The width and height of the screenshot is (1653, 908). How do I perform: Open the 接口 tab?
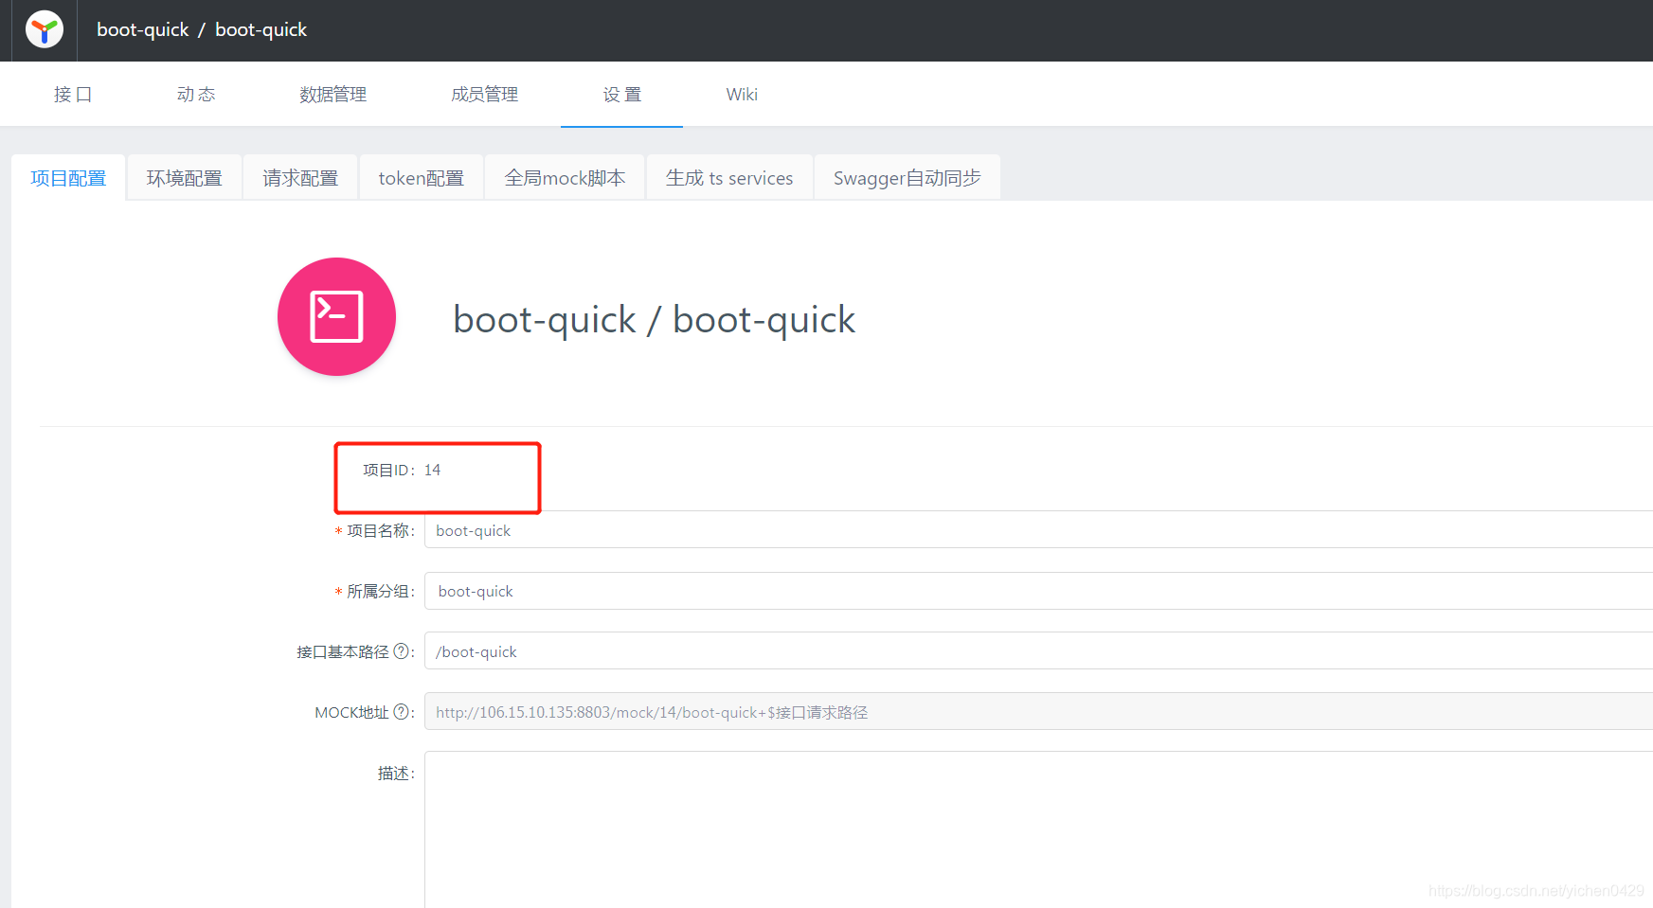(73, 95)
